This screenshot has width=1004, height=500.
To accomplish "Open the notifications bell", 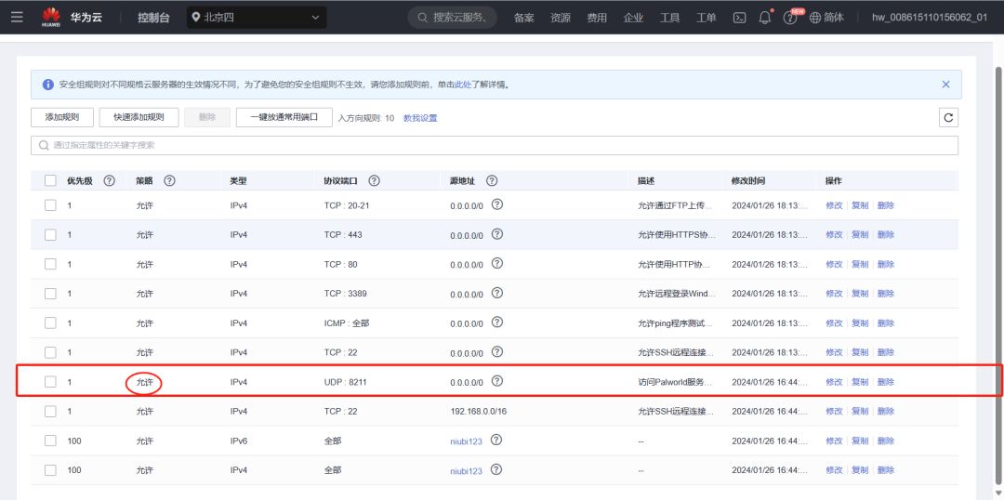I will coord(765,18).
